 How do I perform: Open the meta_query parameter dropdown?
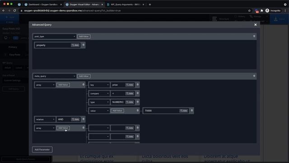tap(55, 76)
